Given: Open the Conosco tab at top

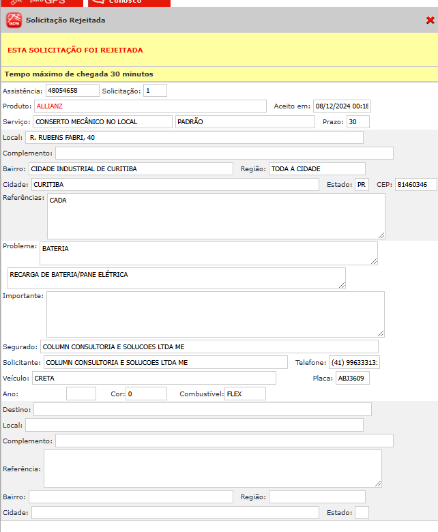Looking at the screenshot, I should (x=130, y=3).
